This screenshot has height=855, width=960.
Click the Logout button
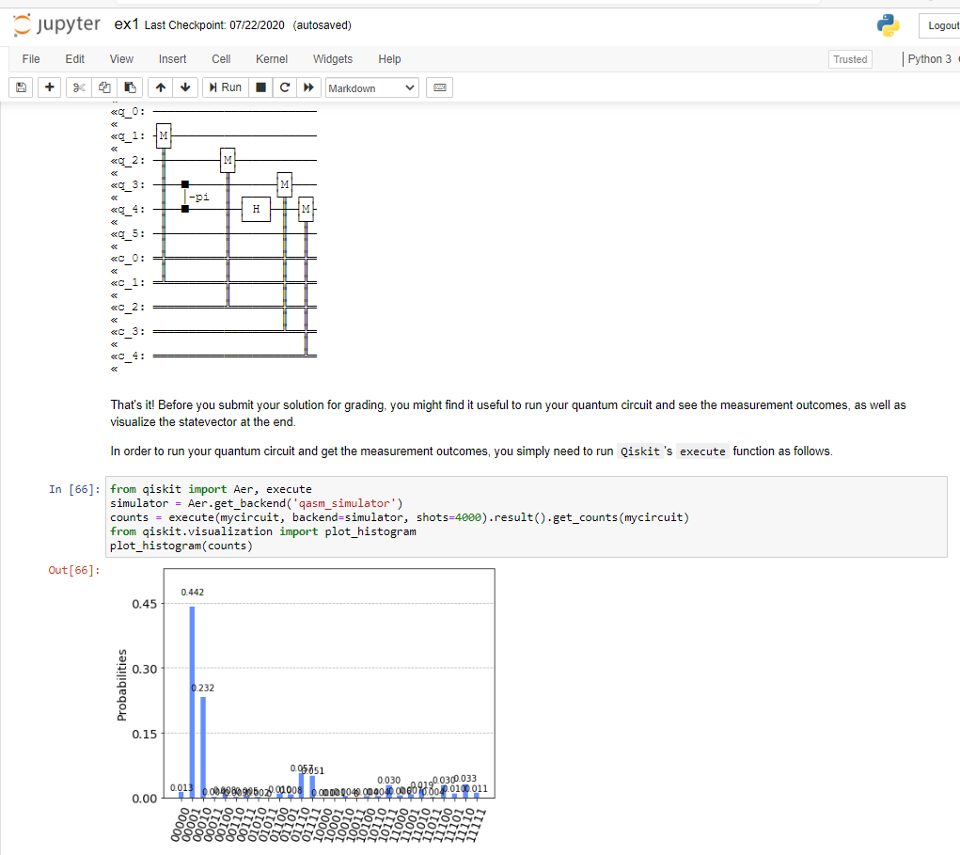[940, 26]
